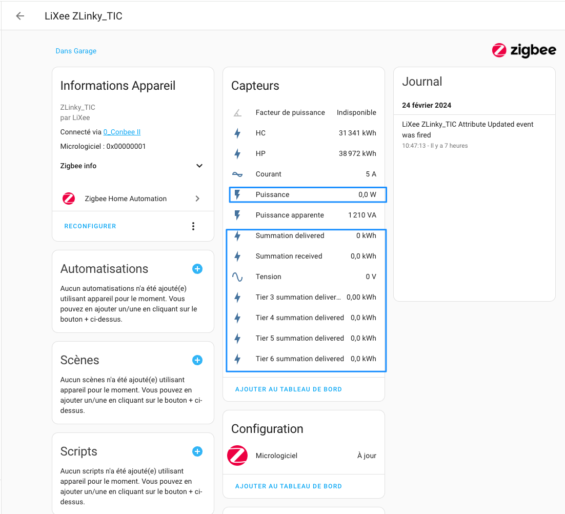Click the Summation delivered lightning icon
Image resolution: width=565 pixels, height=514 pixels.
237,236
